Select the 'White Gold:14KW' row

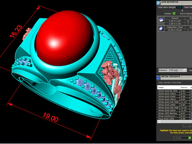click(x=174, y=105)
